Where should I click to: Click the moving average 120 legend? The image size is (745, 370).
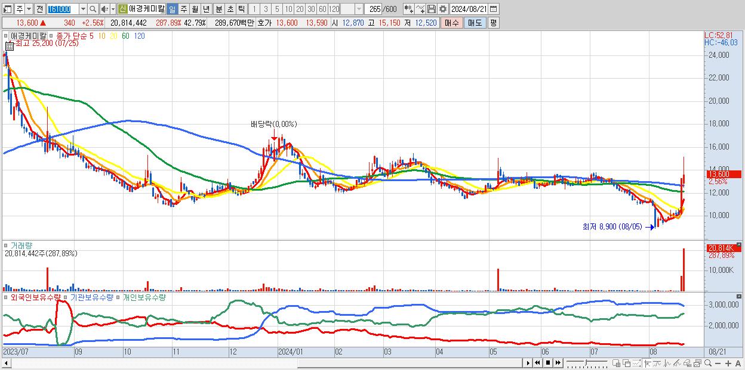tap(140, 36)
